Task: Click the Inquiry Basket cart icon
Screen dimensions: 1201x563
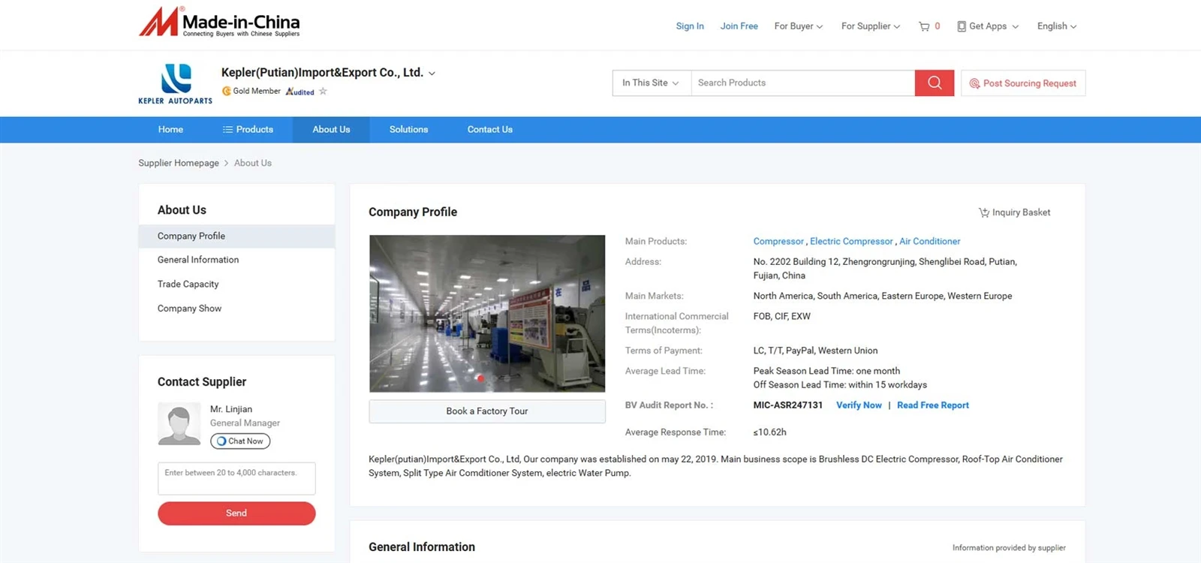Action: pyautogui.click(x=983, y=212)
